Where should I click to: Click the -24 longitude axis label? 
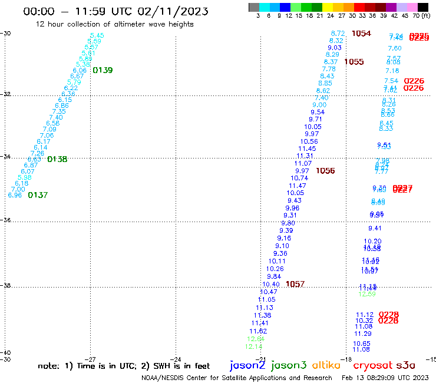tap(176, 359)
